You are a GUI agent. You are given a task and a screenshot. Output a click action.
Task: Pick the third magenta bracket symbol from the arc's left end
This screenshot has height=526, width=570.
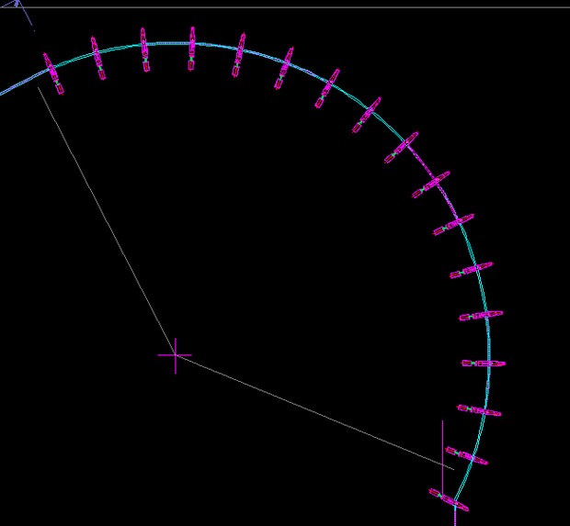coord(145,49)
